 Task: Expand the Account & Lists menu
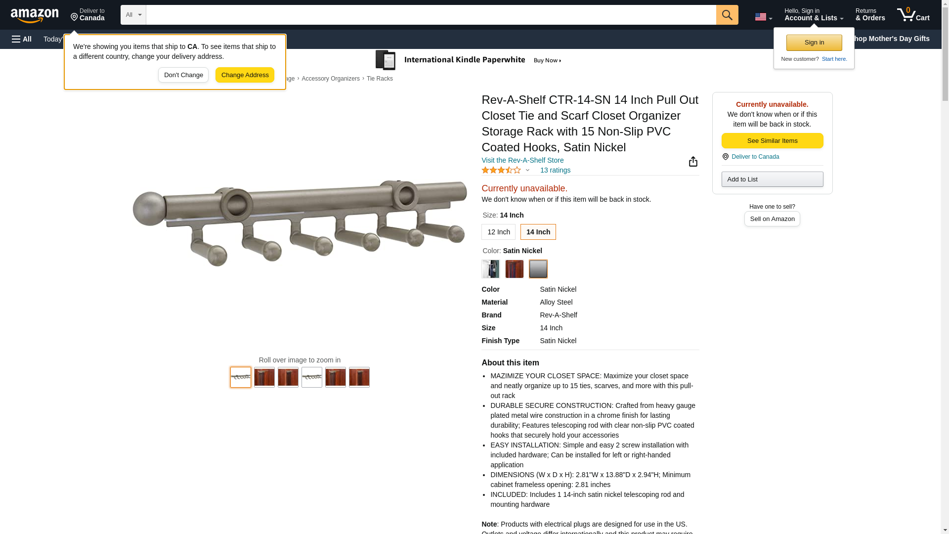814,14
